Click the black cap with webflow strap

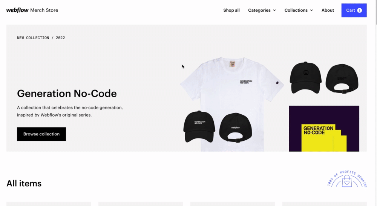coord(236,128)
